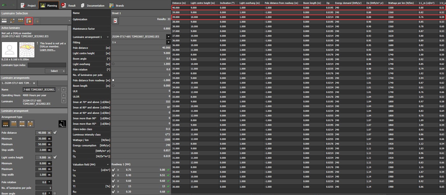
Task: Expand the Valuation field (M4) dropdown arrow
Action: 108,164
